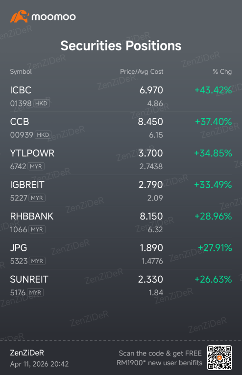Open the CCB position row

click(121, 128)
